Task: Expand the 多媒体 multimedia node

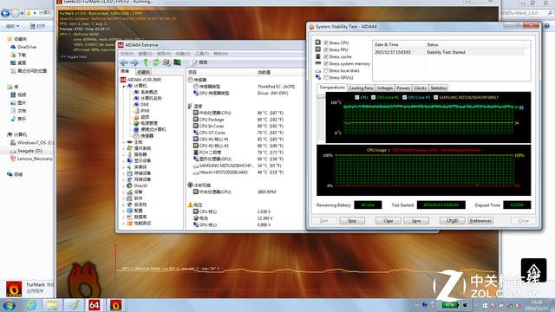Action: click(x=124, y=167)
